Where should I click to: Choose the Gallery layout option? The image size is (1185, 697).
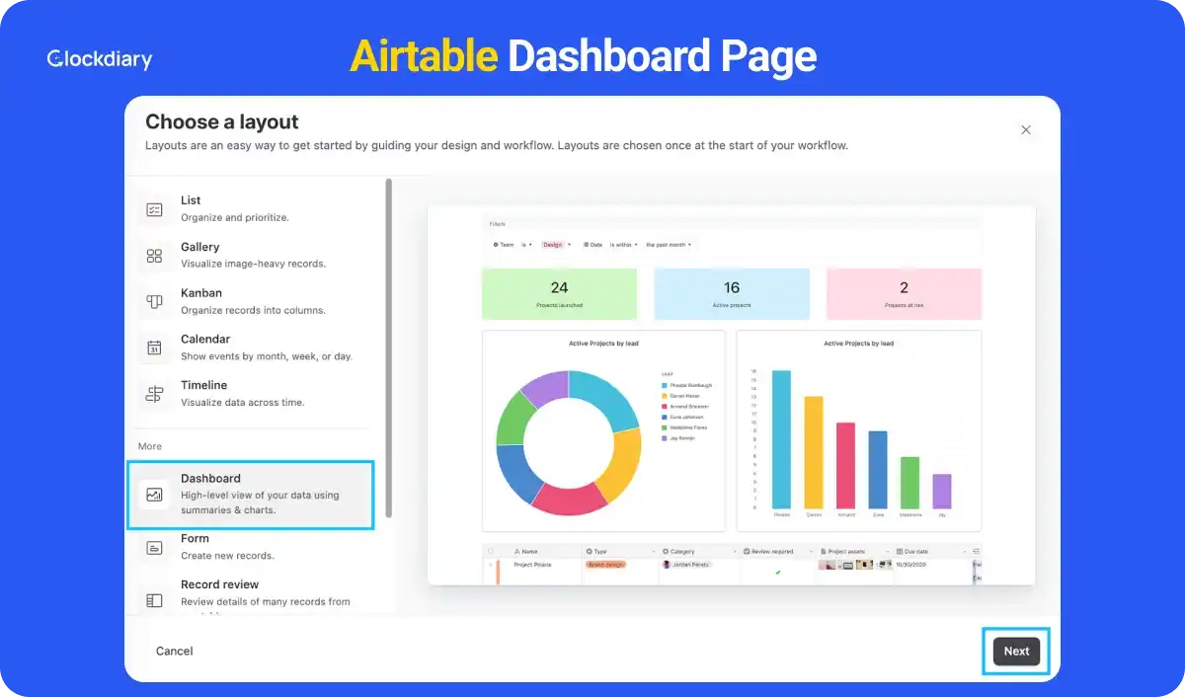coord(251,255)
